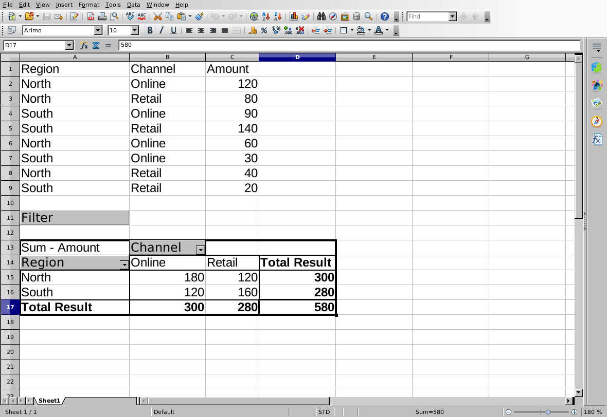
Task: Create a new spreadsheet document
Action: (12, 16)
